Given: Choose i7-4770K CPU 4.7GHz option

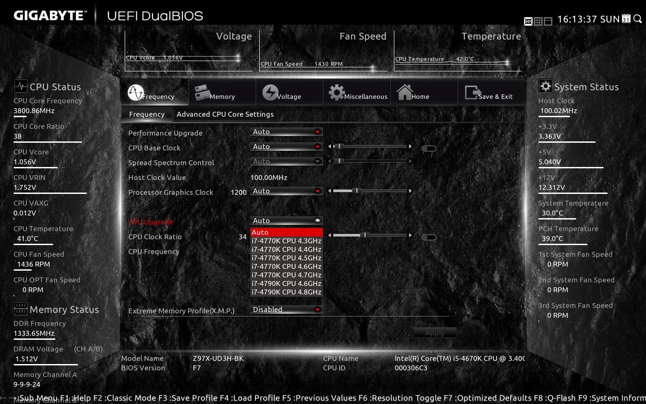Looking at the screenshot, I should pos(286,275).
